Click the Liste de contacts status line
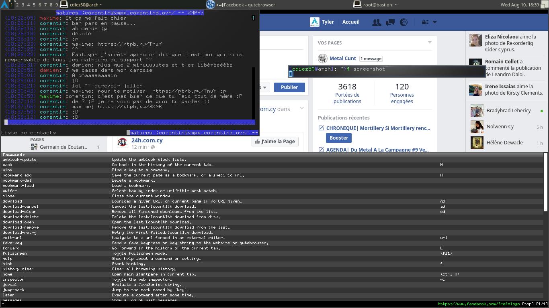 point(29,133)
